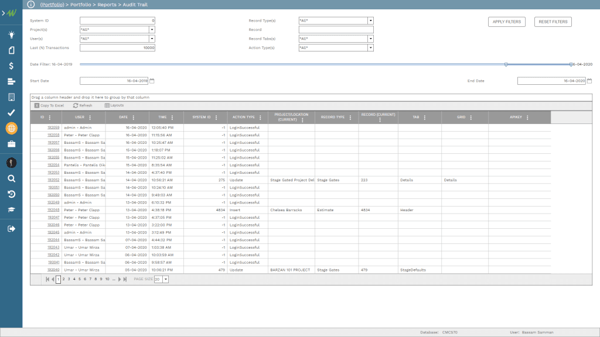Click the Last (N) Transactions field
Image resolution: width=600 pixels, height=337 pixels.
pyautogui.click(x=117, y=48)
